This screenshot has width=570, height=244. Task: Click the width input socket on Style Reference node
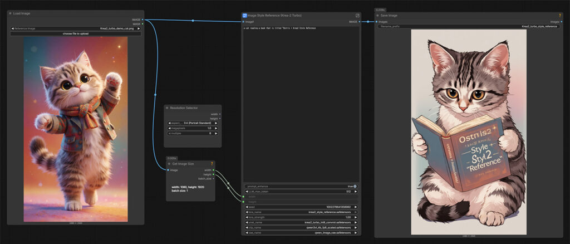tap(244, 196)
